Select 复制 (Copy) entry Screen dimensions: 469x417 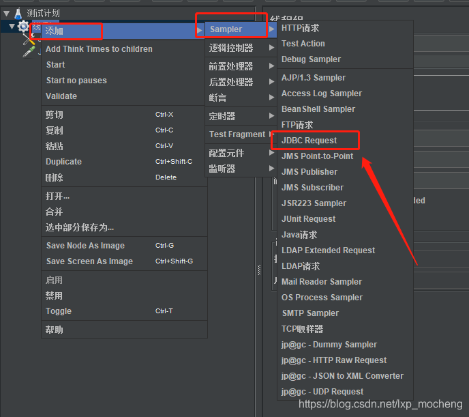coord(124,130)
